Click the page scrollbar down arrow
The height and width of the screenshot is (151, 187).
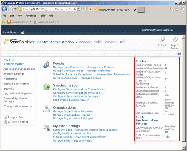point(184,148)
